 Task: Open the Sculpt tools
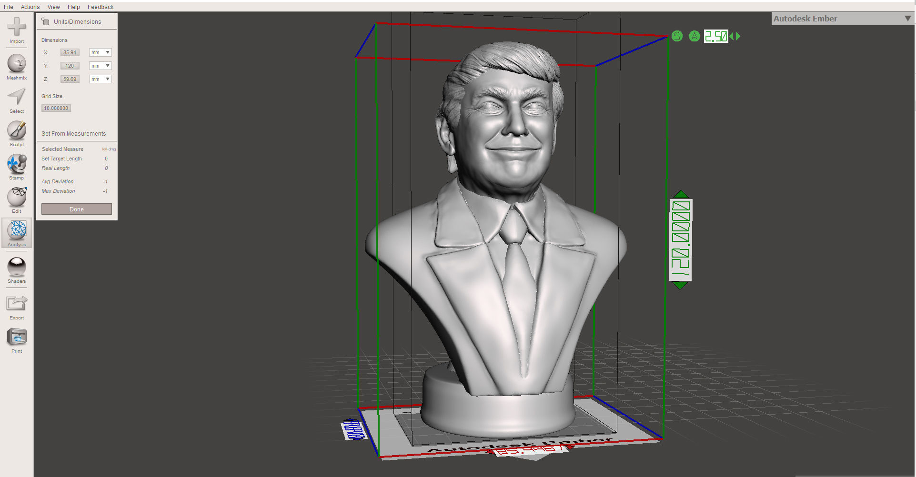point(17,132)
